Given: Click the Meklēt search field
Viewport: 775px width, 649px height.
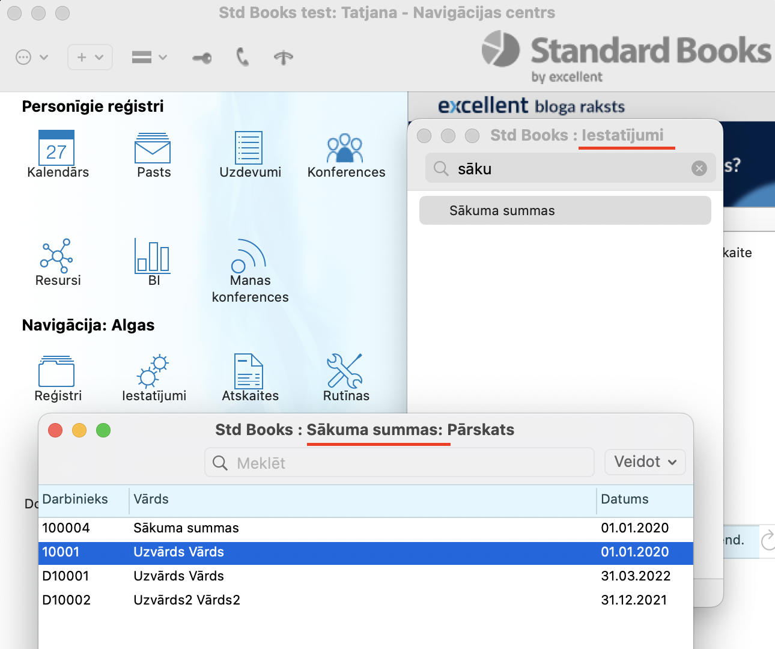Looking at the screenshot, I should (399, 463).
